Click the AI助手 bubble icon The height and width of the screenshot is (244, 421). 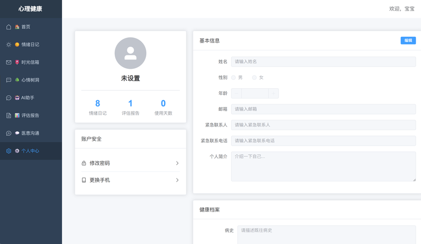[x=8, y=98]
